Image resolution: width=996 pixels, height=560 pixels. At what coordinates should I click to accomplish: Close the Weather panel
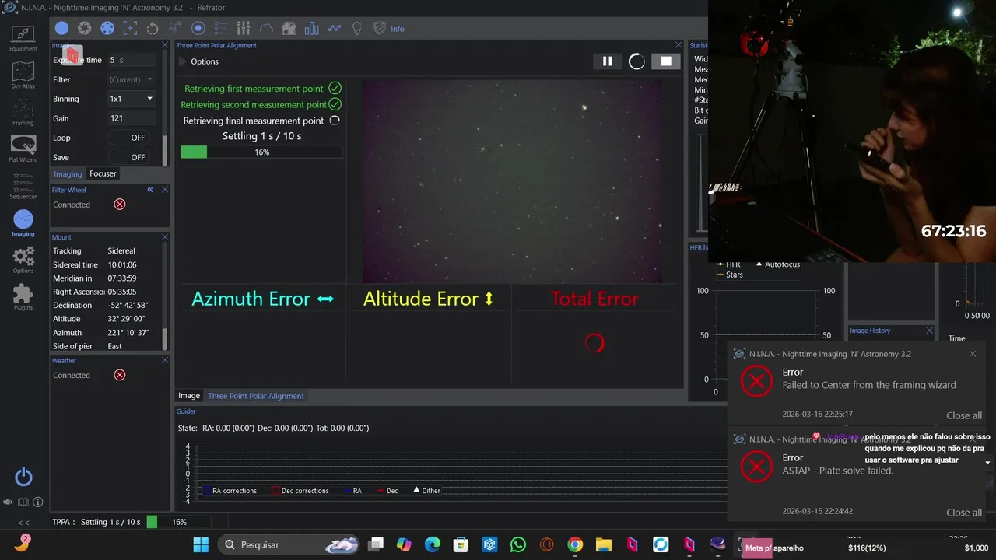point(164,361)
